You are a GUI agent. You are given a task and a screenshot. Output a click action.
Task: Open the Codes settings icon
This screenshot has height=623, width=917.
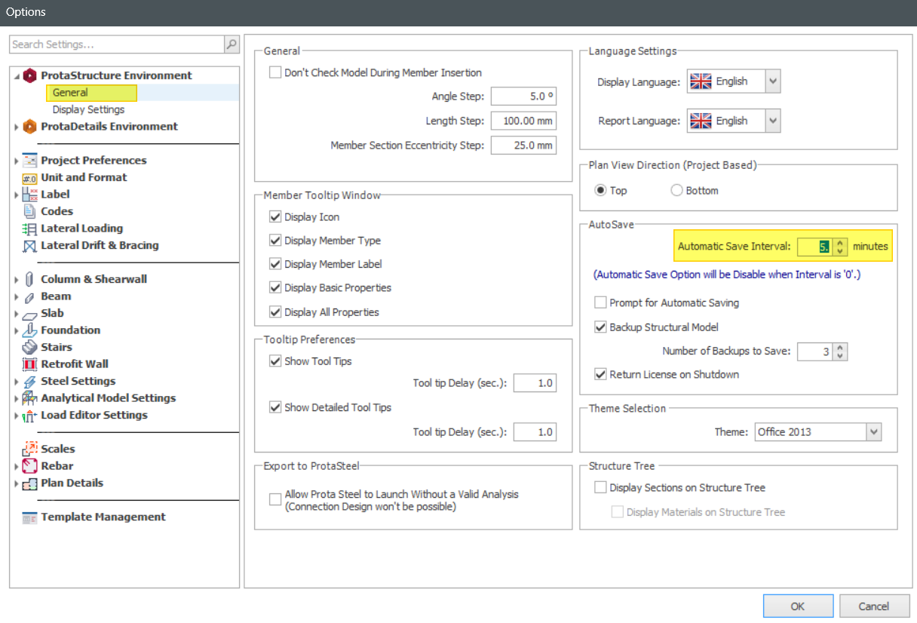(28, 211)
